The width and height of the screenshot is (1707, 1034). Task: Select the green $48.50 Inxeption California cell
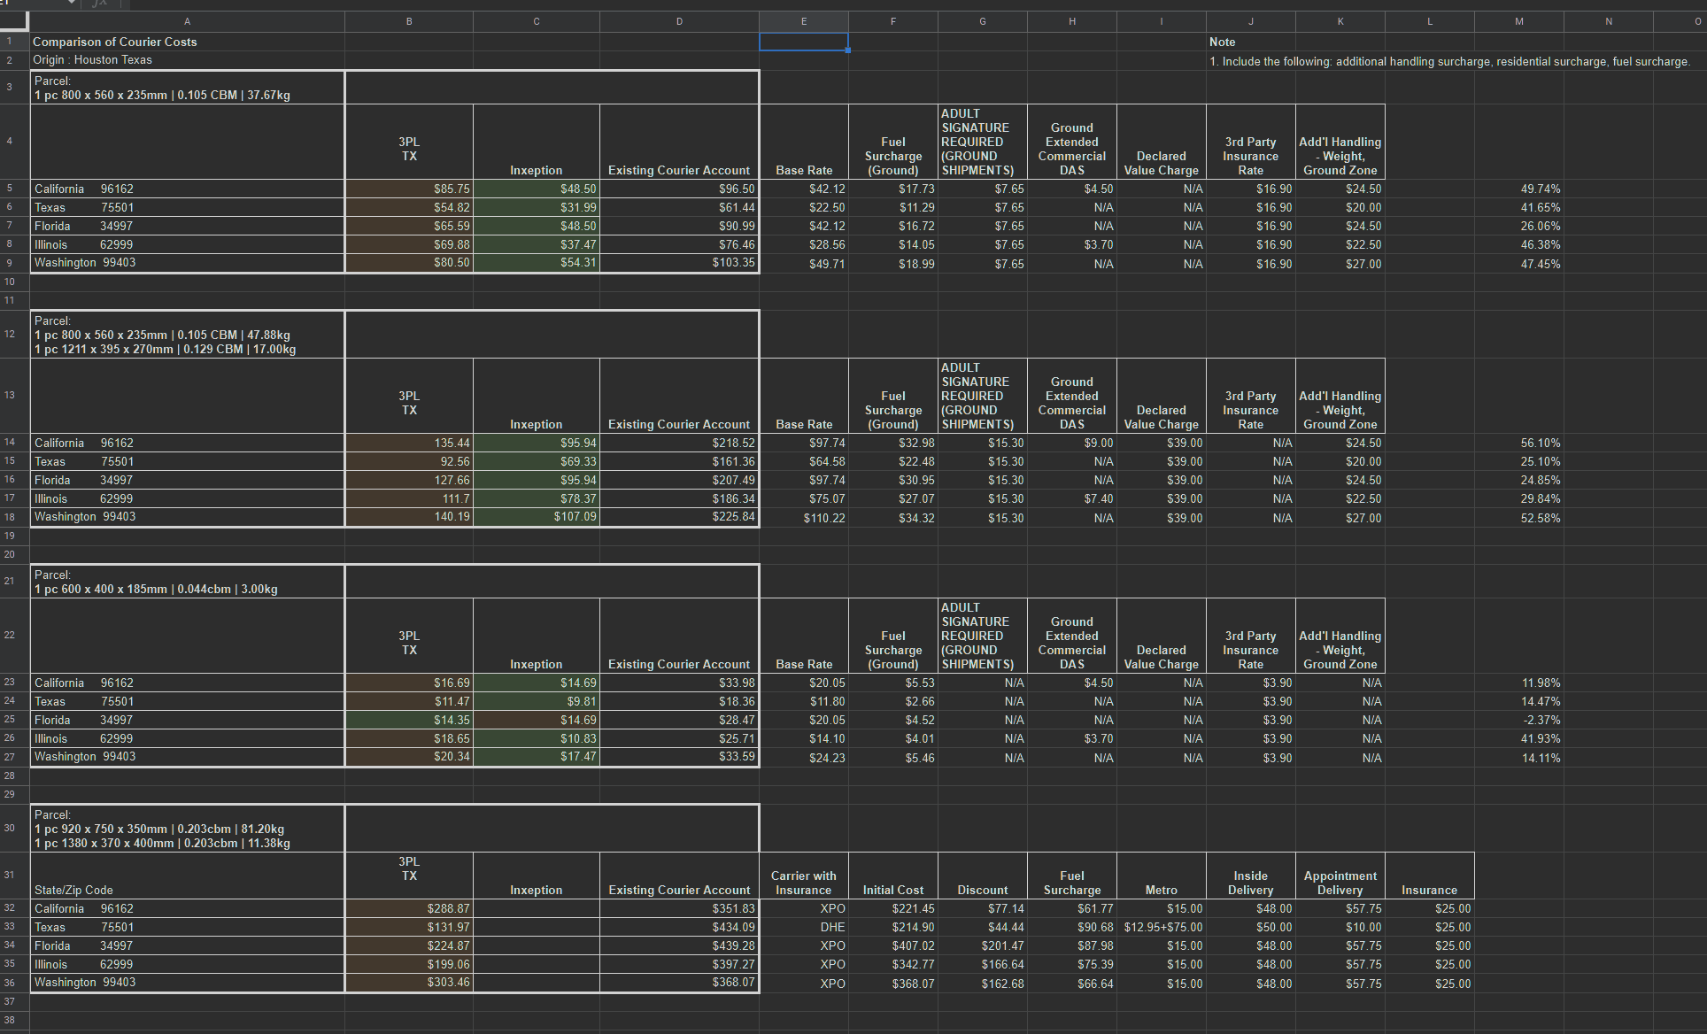(536, 189)
